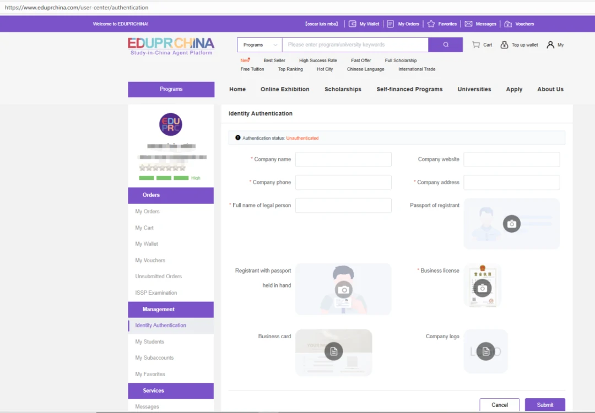The height and width of the screenshot is (413, 595).
Task: Select My Students in sidebar
Action: point(150,342)
